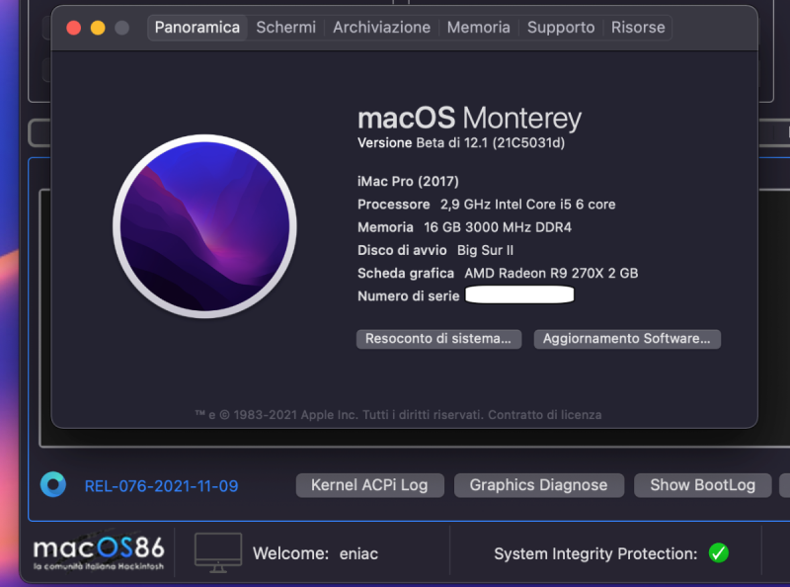Click '16 GB 3000 MHz DDR4' memory value
The image size is (790, 587).
[x=498, y=227]
